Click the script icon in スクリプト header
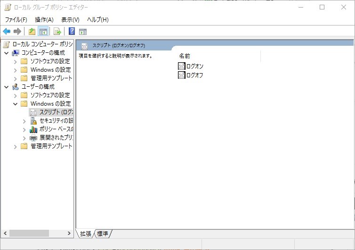 coord(84,46)
